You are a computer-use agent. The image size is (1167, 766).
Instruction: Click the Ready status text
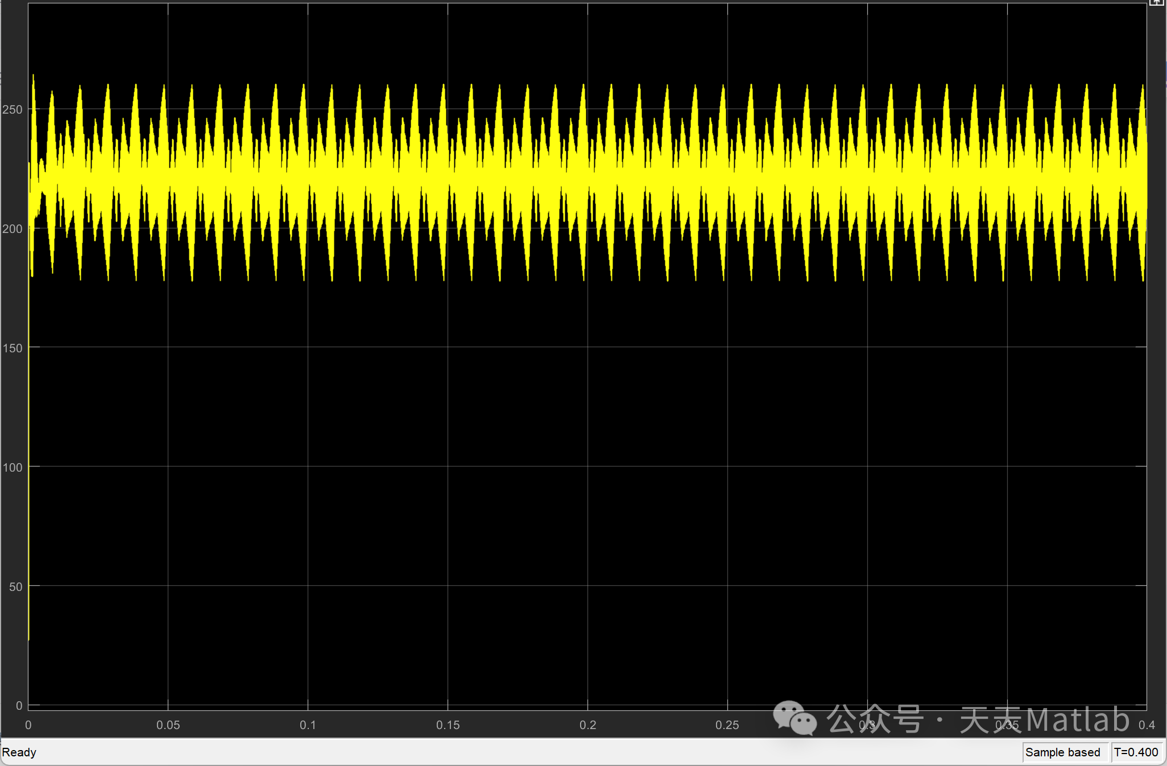(19, 752)
